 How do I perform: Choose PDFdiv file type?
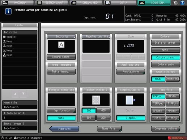coord(173,96)
